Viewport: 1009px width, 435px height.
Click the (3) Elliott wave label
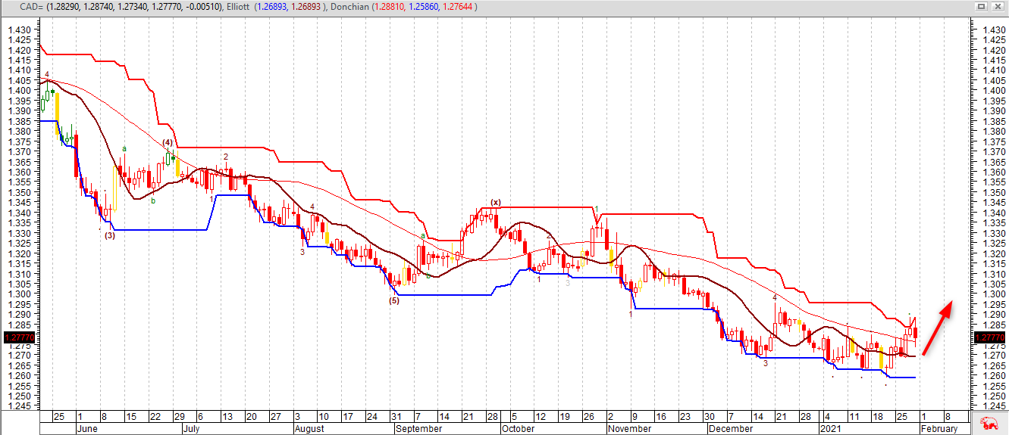110,235
